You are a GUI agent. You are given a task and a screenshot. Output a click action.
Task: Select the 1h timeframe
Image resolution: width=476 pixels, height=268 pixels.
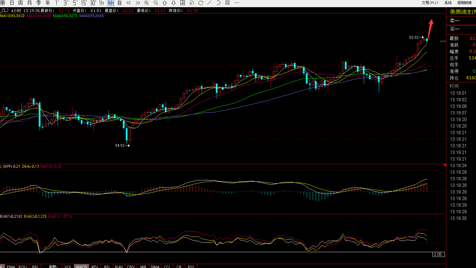click(102, 3)
